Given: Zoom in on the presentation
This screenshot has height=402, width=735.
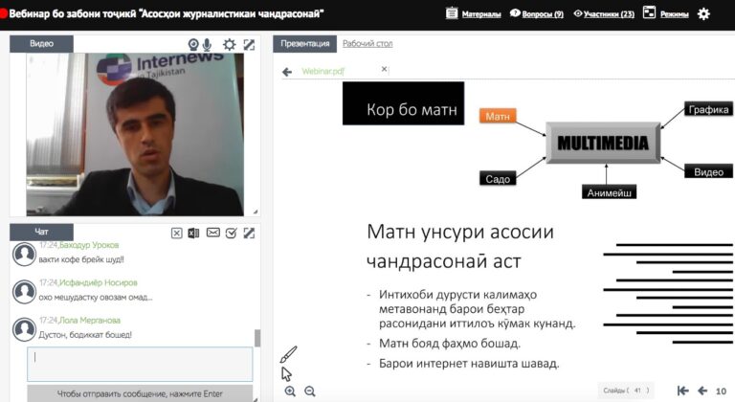Looking at the screenshot, I should (x=290, y=391).
